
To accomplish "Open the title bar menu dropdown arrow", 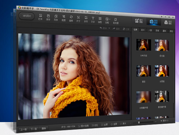I will tap(162, 17).
